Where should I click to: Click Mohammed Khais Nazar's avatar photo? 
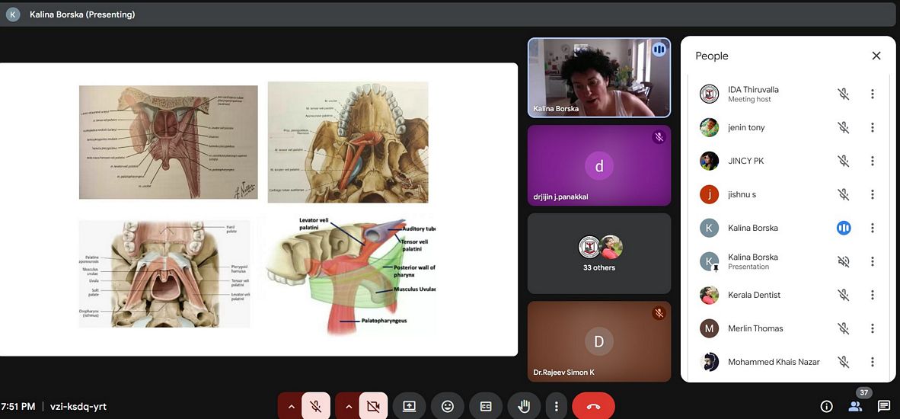[710, 362]
